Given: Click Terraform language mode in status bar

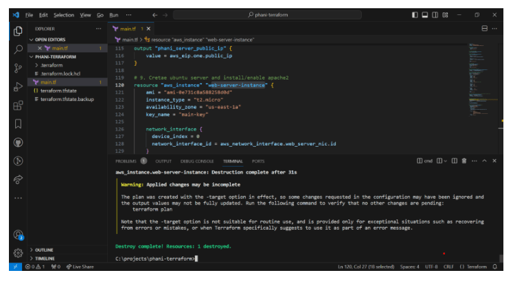Looking at the screenshot, I should coord(477,266).
